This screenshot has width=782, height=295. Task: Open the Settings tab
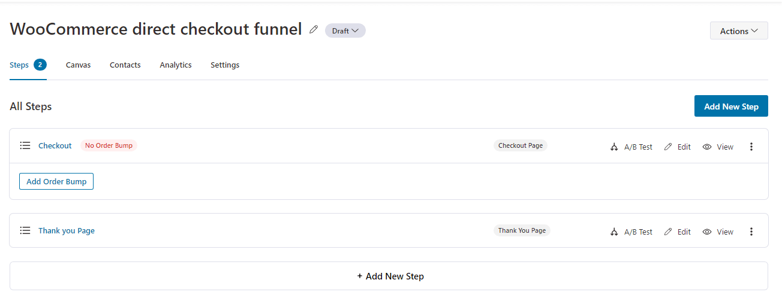(225, 65)
